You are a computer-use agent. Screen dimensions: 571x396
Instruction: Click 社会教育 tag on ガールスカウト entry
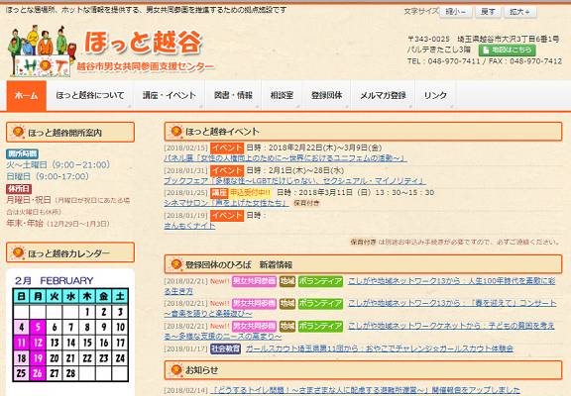[225, 348]
